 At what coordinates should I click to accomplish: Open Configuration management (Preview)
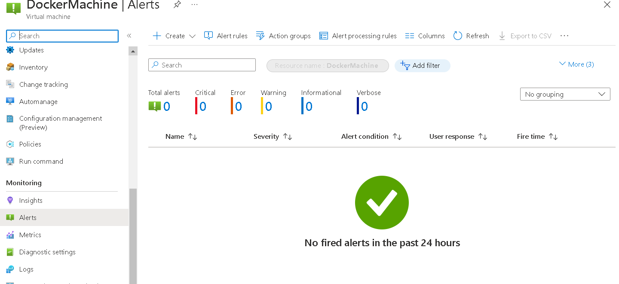pos(61,123)
